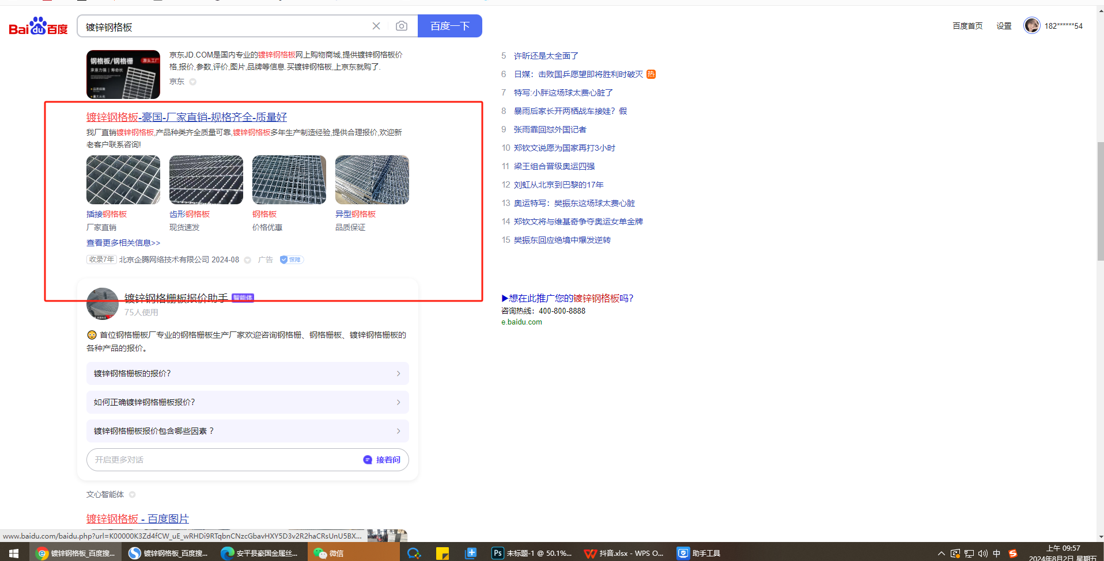The height and width of the screenshot is (561, 1104).
Task: Open the yellow sticky notes taskbar app
Action: [443, 554]
